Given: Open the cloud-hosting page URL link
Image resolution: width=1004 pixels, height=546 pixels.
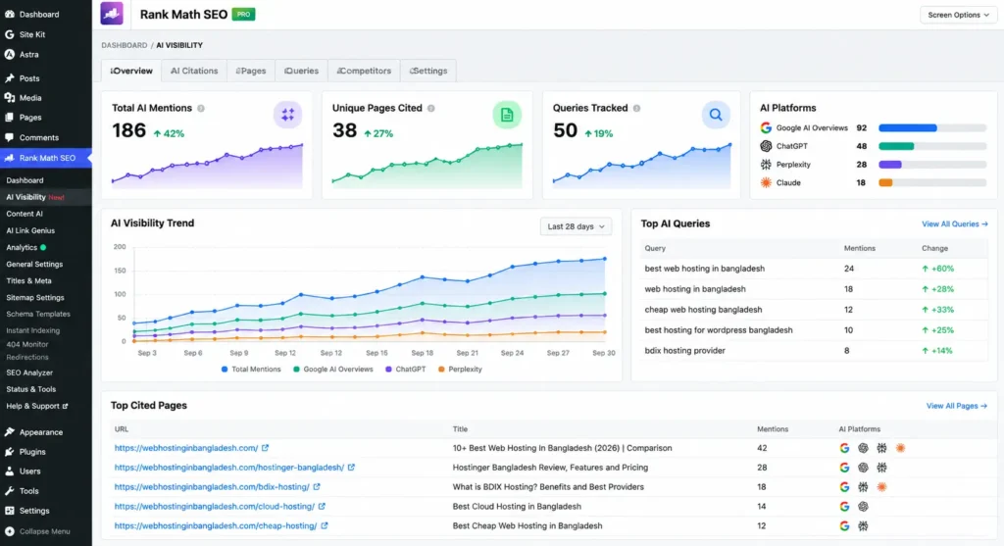Looking at the screenshot, I should (x=215, y=507).
